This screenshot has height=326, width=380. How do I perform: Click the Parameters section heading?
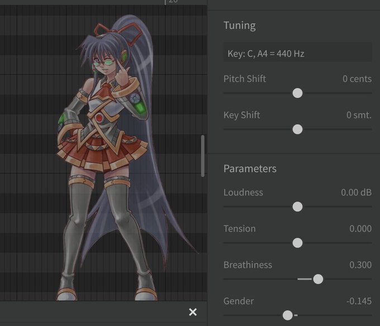[250, 169]
